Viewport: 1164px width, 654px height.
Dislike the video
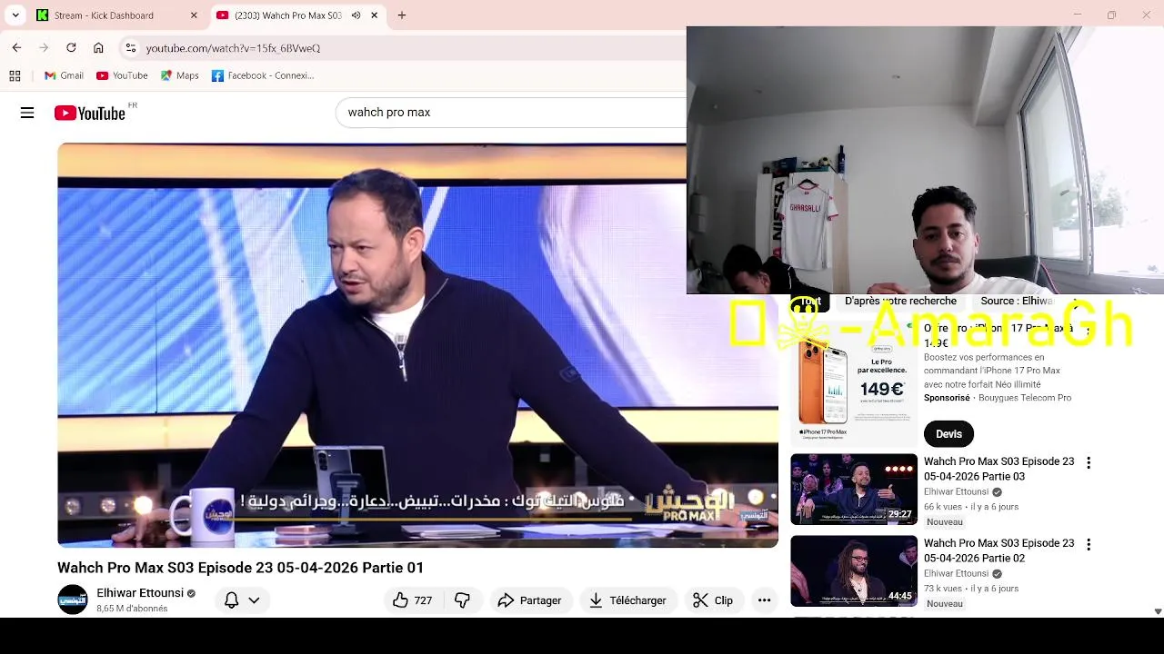coord(462,600)
